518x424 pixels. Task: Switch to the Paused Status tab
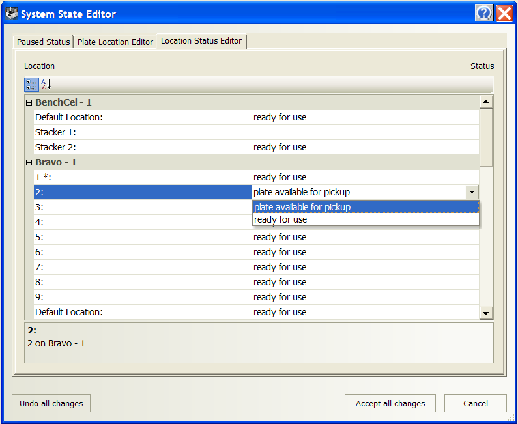tap(43, 42)
